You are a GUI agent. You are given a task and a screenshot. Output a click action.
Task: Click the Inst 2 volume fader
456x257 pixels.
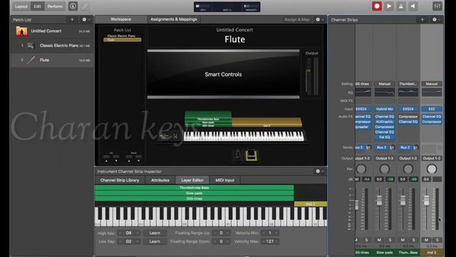(x=426, y=200)
